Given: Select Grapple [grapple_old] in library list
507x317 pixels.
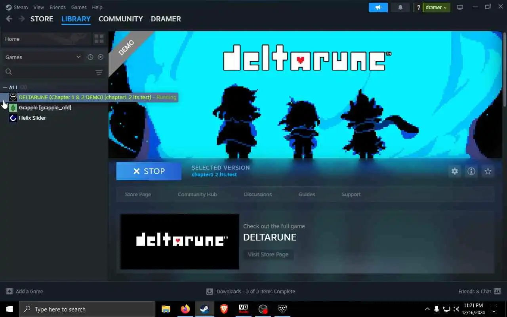Looking at the screenshot, I should point(45,107).
